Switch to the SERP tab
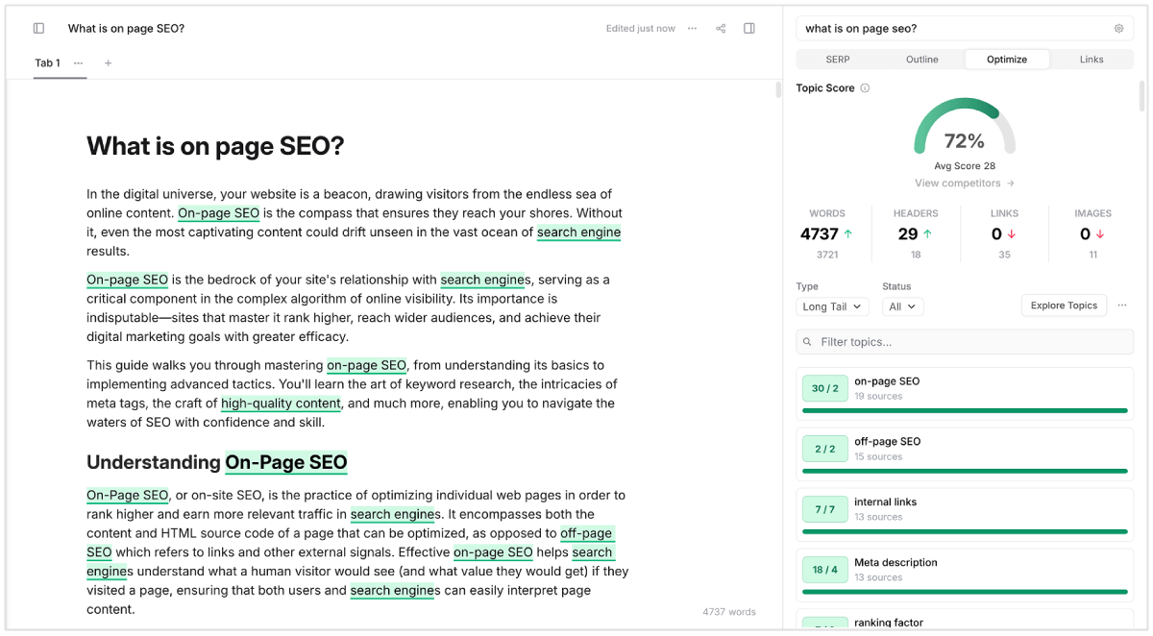This screenshot has width=1153, height=636. pos(837,60)
